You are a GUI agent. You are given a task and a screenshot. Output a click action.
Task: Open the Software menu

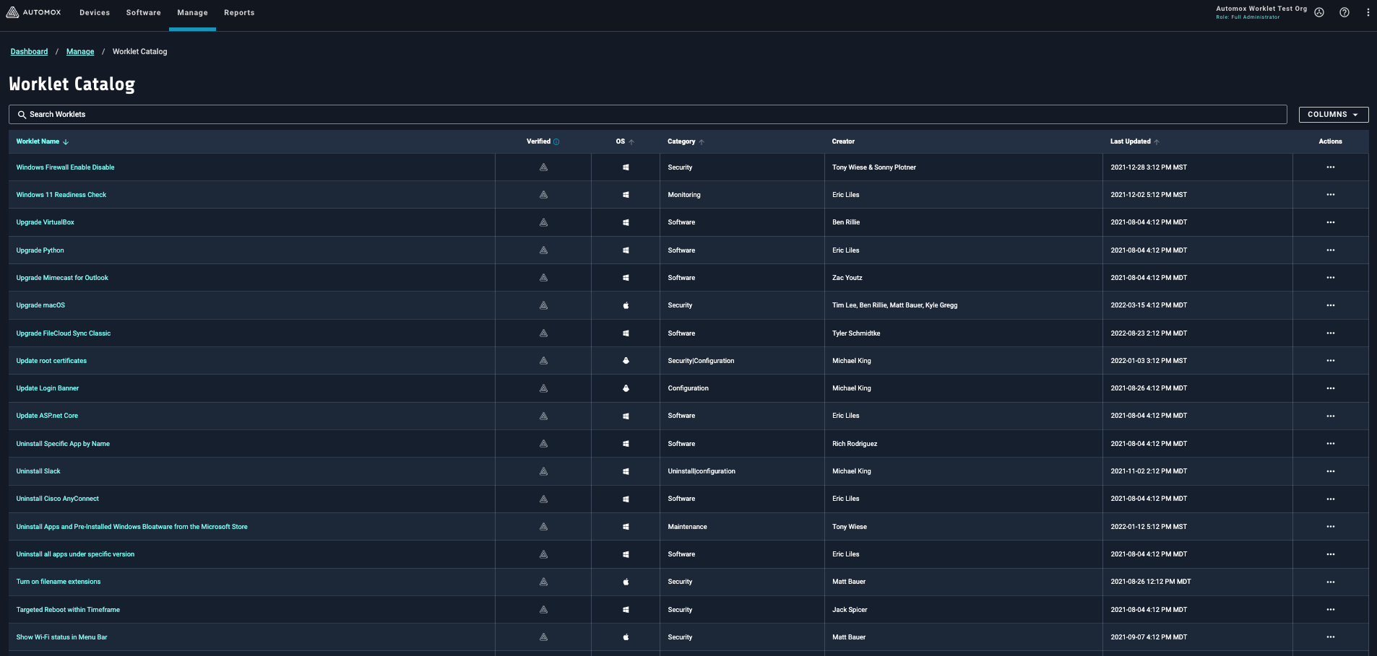[144, 13]
